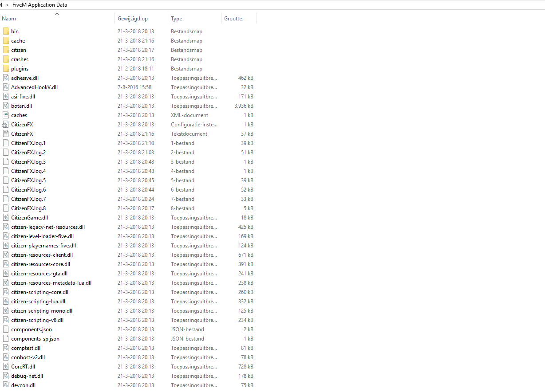The image size is (545, 392).
Task: Click the sort arrow above Naam column
Action: [x=57, y=14]
